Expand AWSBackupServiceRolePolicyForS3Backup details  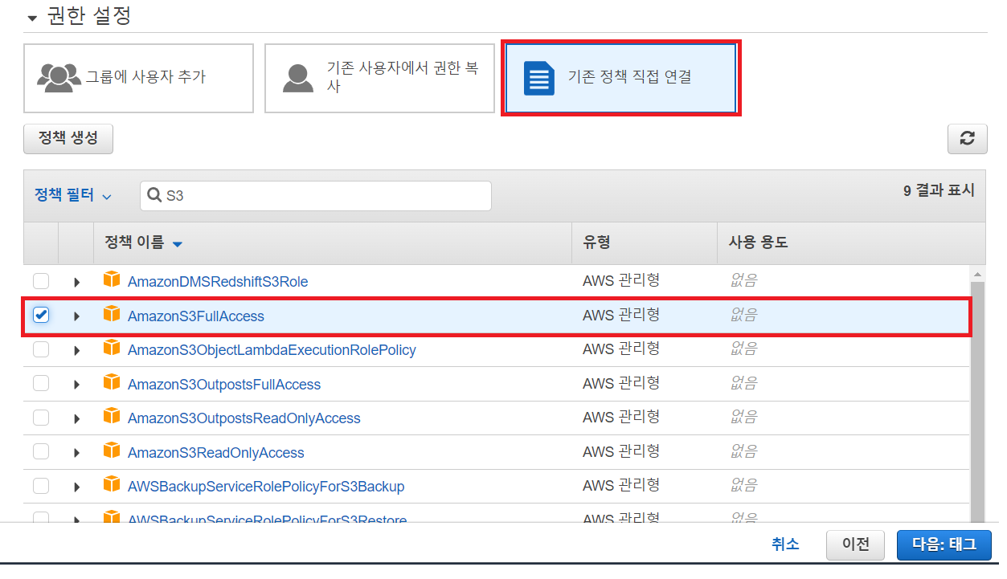(x=77, y=487)
